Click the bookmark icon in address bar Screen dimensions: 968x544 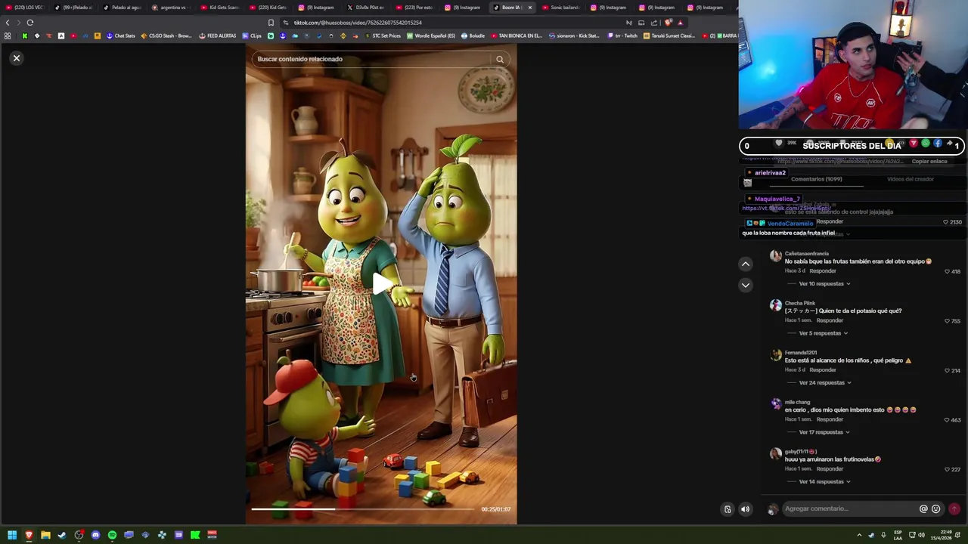point(271,23)
